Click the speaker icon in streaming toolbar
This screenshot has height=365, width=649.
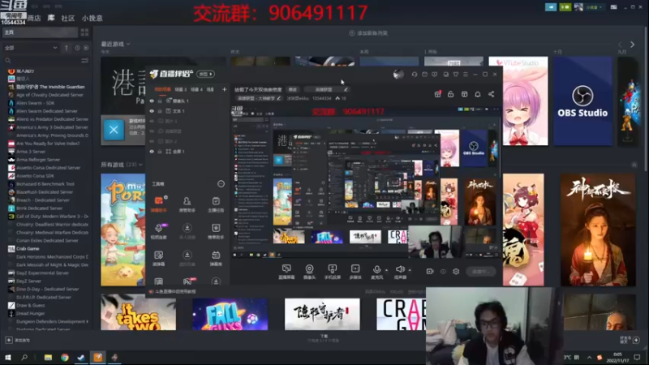click(x=399, y=269)
